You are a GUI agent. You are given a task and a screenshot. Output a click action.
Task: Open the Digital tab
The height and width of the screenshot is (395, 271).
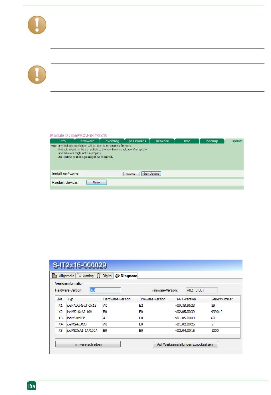click(x=104, y=276)
